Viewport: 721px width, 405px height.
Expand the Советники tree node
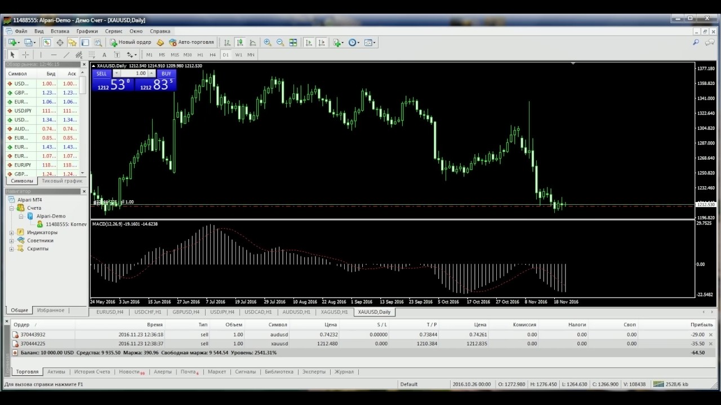click(x=12, y=241)
